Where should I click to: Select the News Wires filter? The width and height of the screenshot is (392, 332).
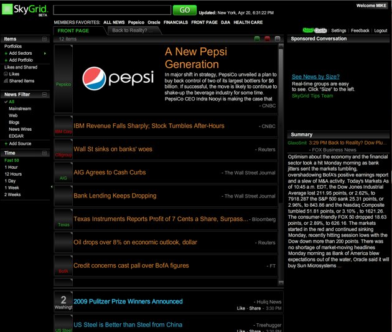tap(21, 129)
